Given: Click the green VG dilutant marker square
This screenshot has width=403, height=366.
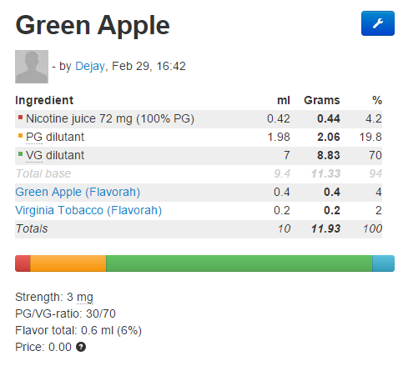Looking at the screenshot, I should coord(20,154).
